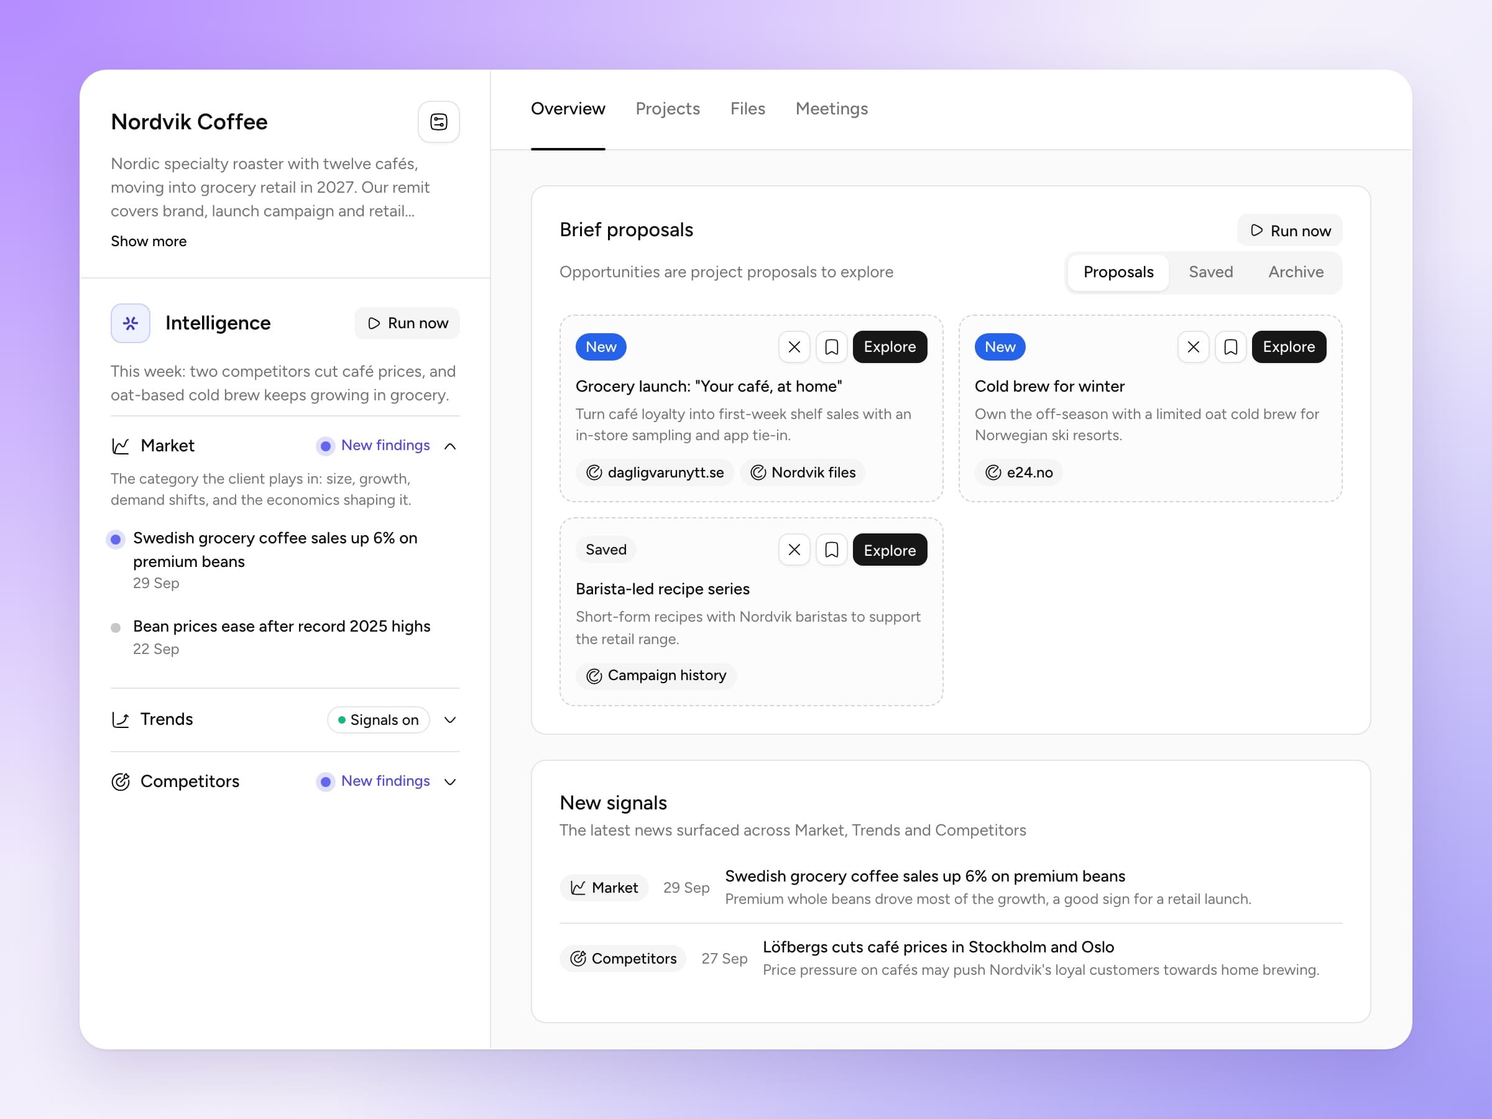The image size is (1492, 1119).
Task: Dismiss the Barista-led recipe series proposal
Action: coord(794,550)
